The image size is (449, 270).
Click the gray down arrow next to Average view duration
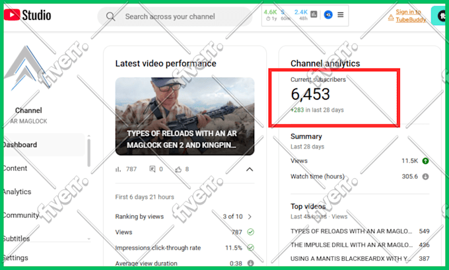[250, 263]
